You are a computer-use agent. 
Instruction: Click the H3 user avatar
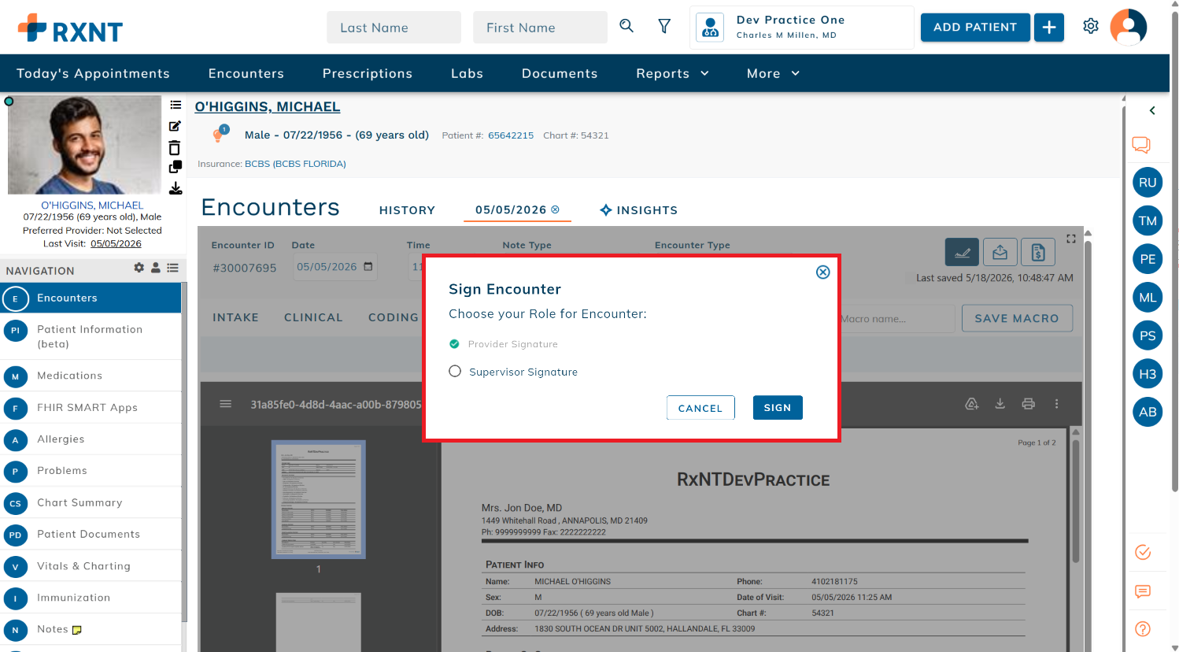coord(1148,374)
